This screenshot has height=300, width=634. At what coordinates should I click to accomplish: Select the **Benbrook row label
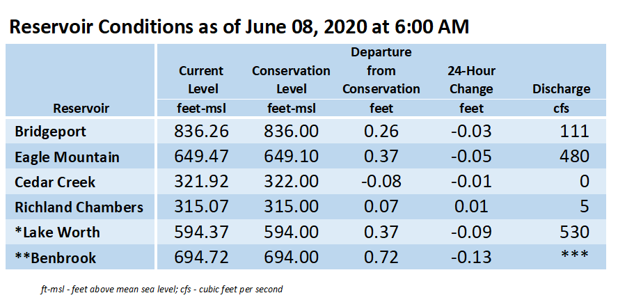(x=56, y=258)
